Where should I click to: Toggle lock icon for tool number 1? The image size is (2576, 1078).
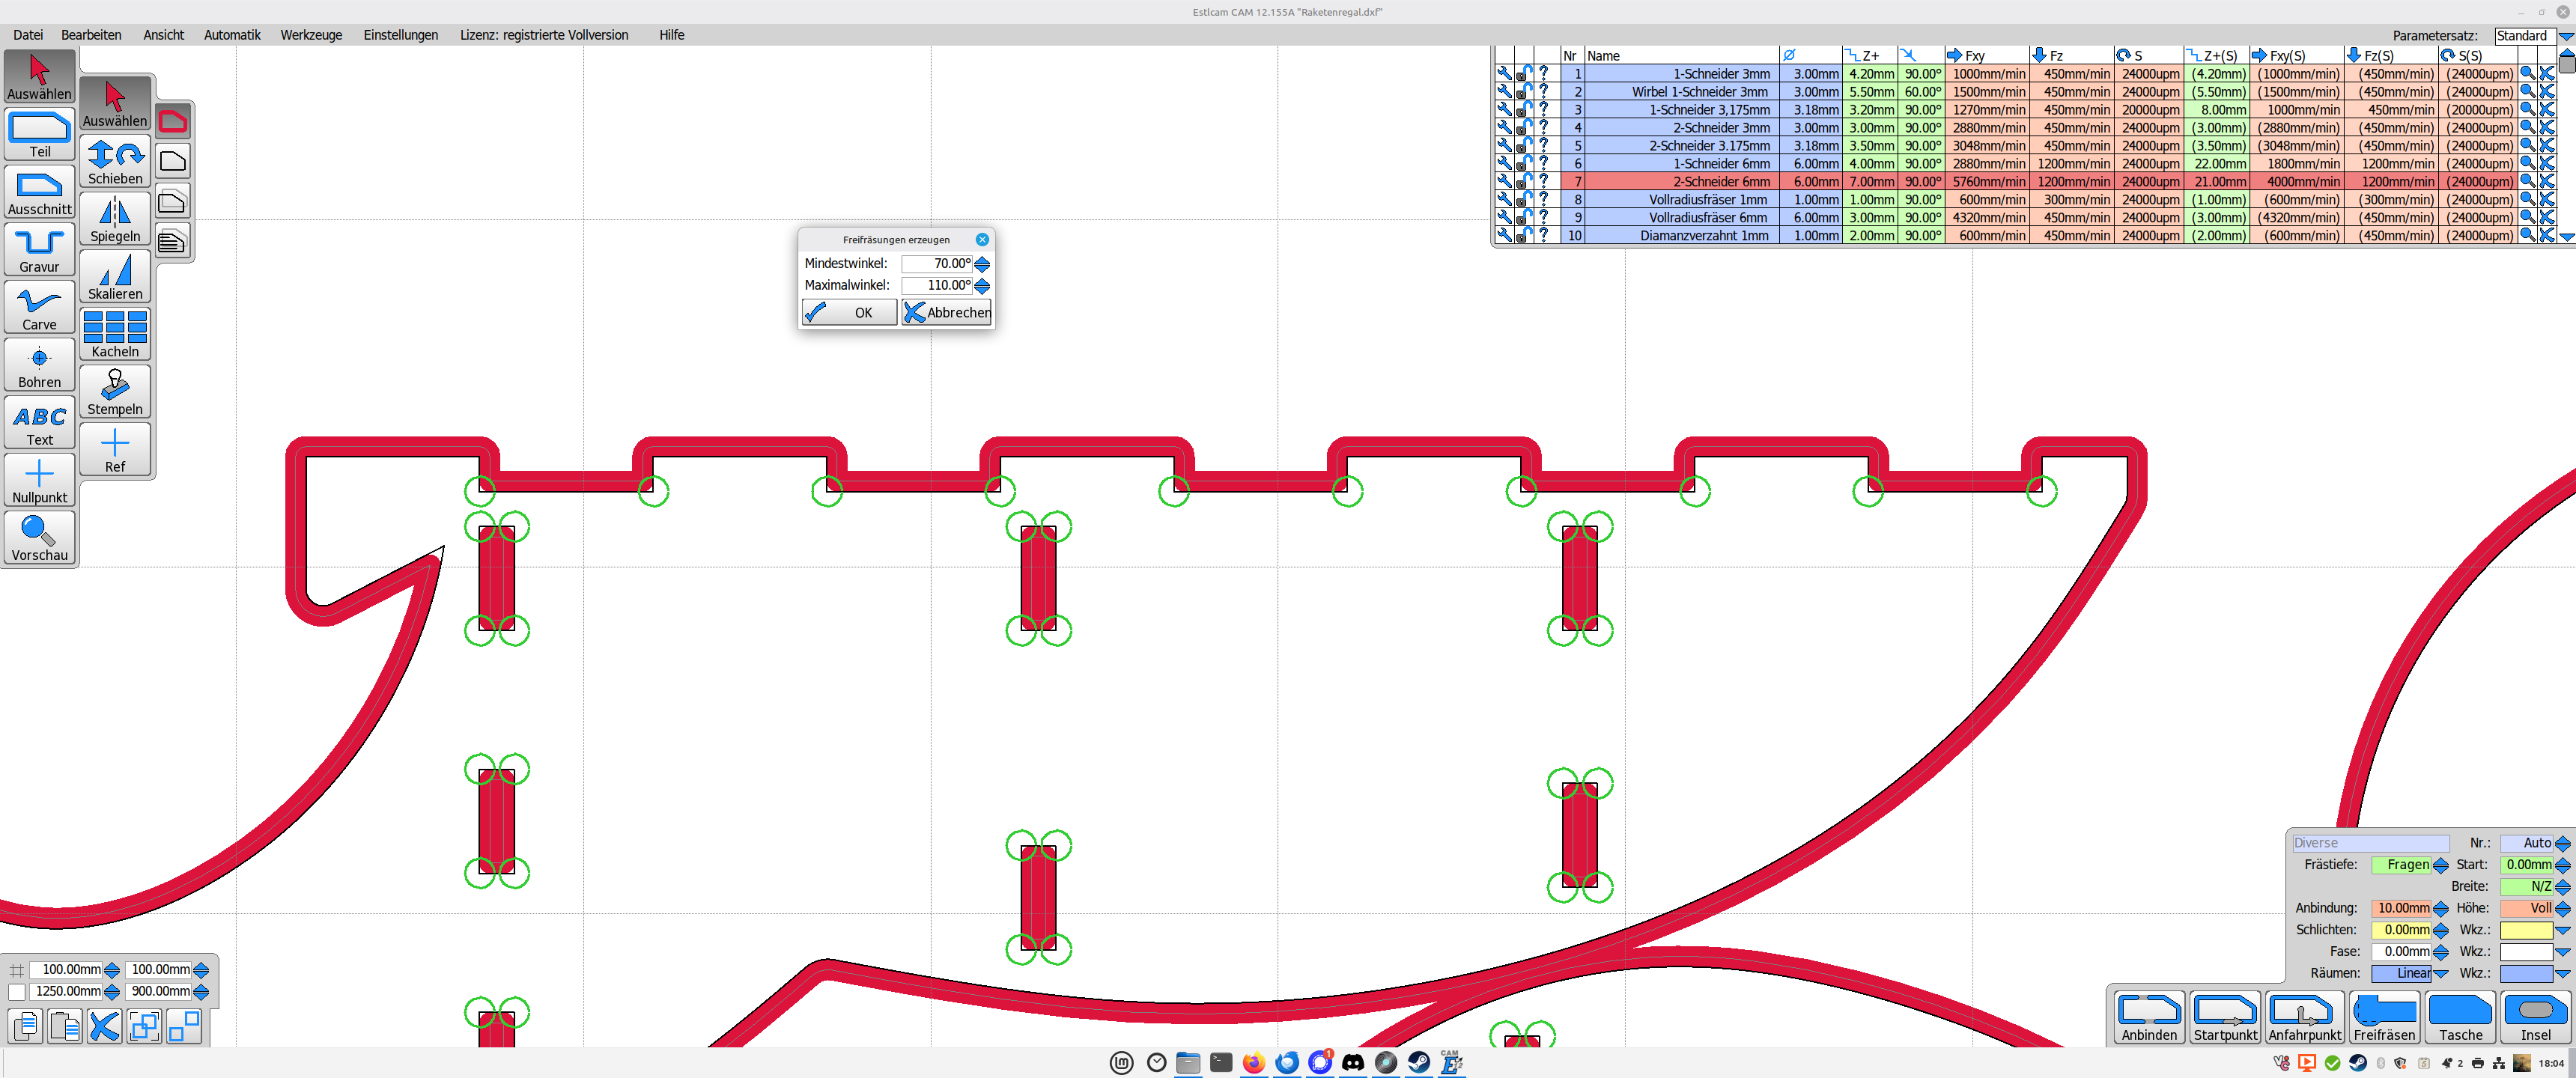tap(1523, 74)
